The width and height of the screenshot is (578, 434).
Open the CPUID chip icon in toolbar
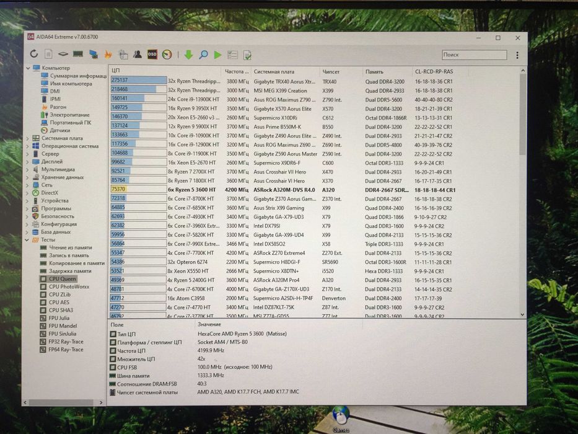click(x=63, y=54)
